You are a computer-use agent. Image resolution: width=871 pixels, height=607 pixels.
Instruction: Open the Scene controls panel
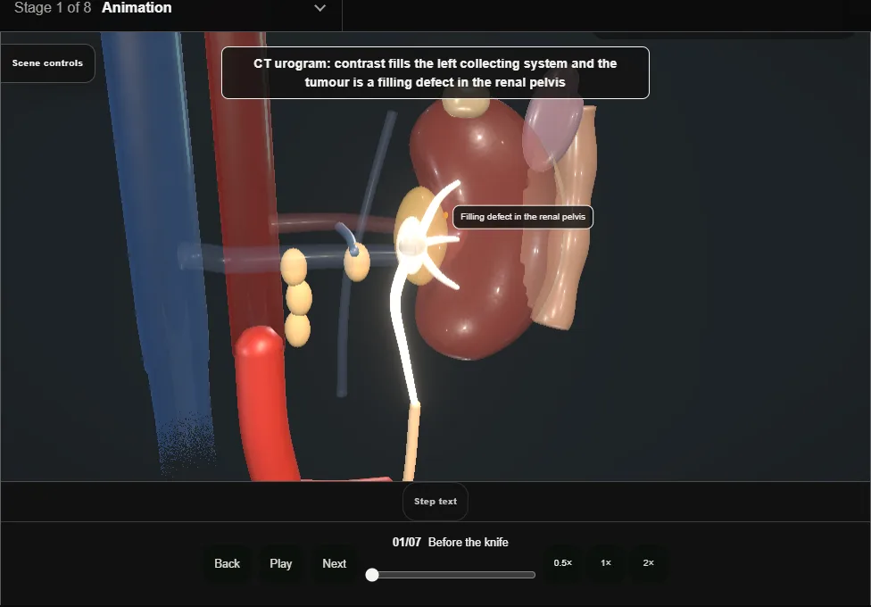[x=48, y=63]
